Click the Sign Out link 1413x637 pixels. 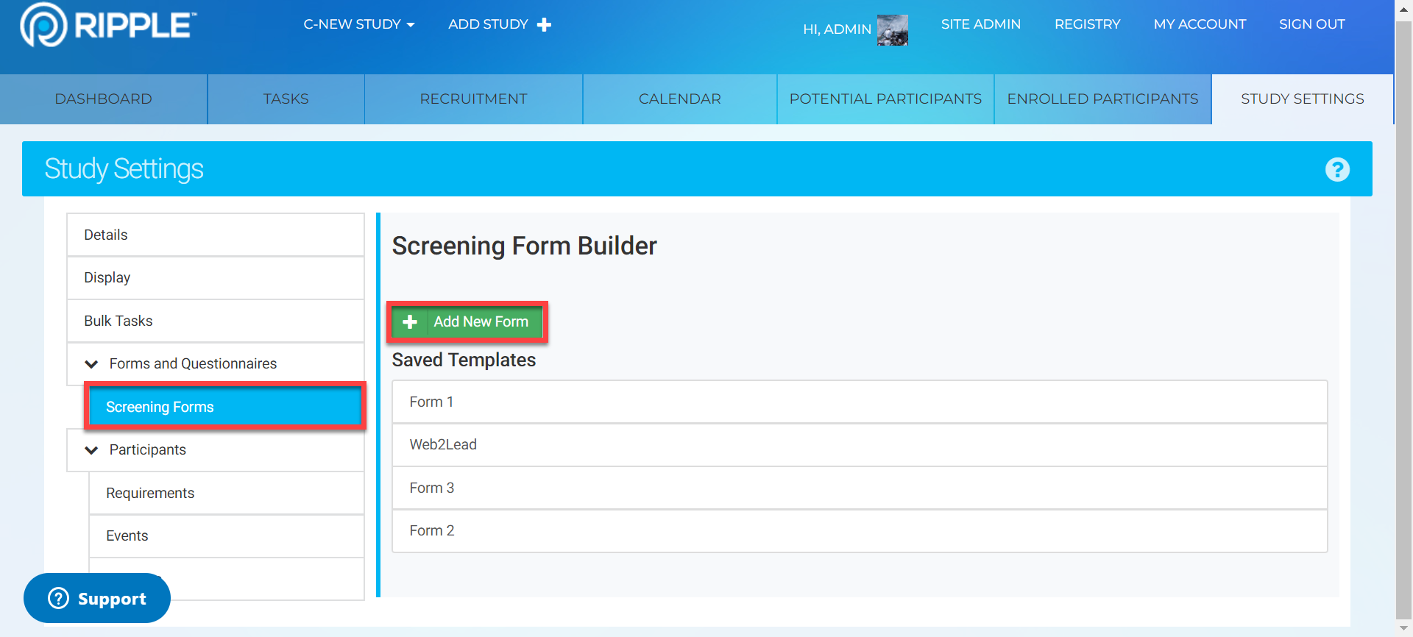[1311, 24]
